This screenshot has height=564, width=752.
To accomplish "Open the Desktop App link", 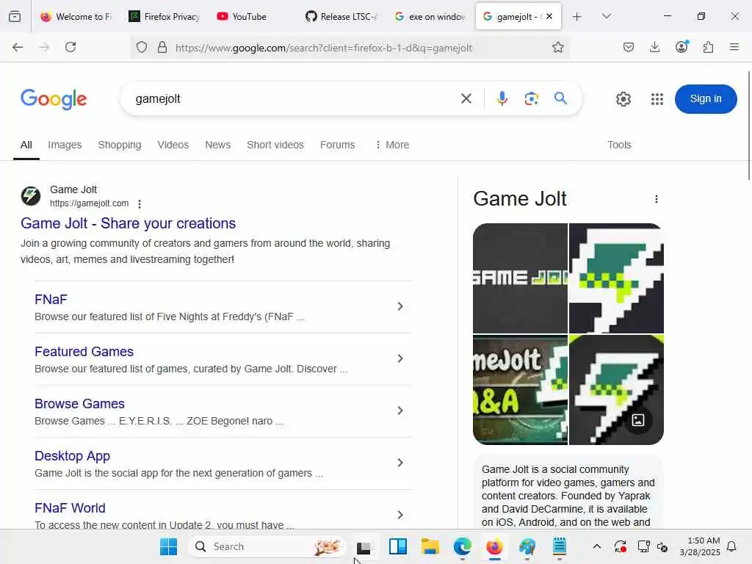I will pos(73,456).
